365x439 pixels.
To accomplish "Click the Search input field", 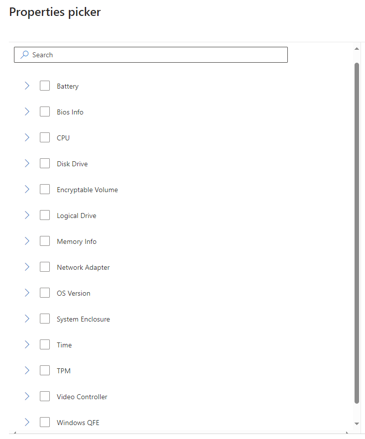I will [154, 55].
